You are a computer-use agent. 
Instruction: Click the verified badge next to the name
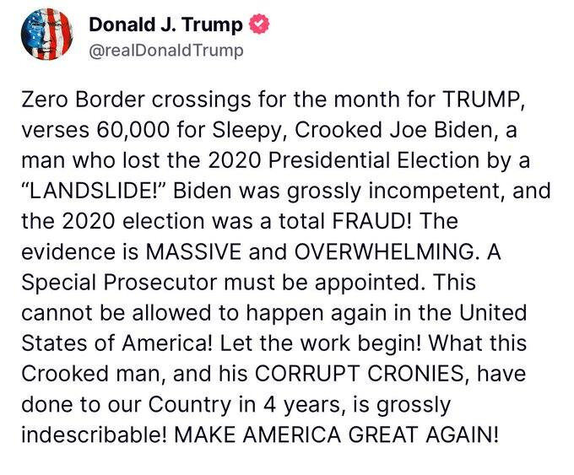(259, 24)
